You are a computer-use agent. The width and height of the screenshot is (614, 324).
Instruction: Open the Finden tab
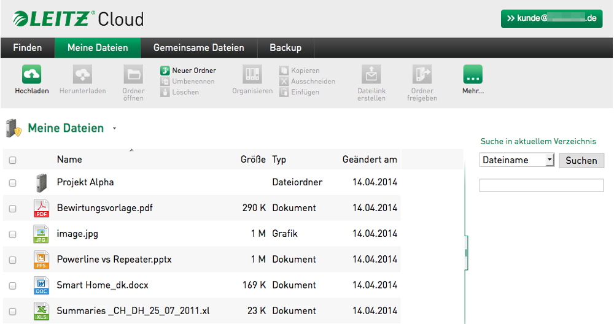(28, 48)
